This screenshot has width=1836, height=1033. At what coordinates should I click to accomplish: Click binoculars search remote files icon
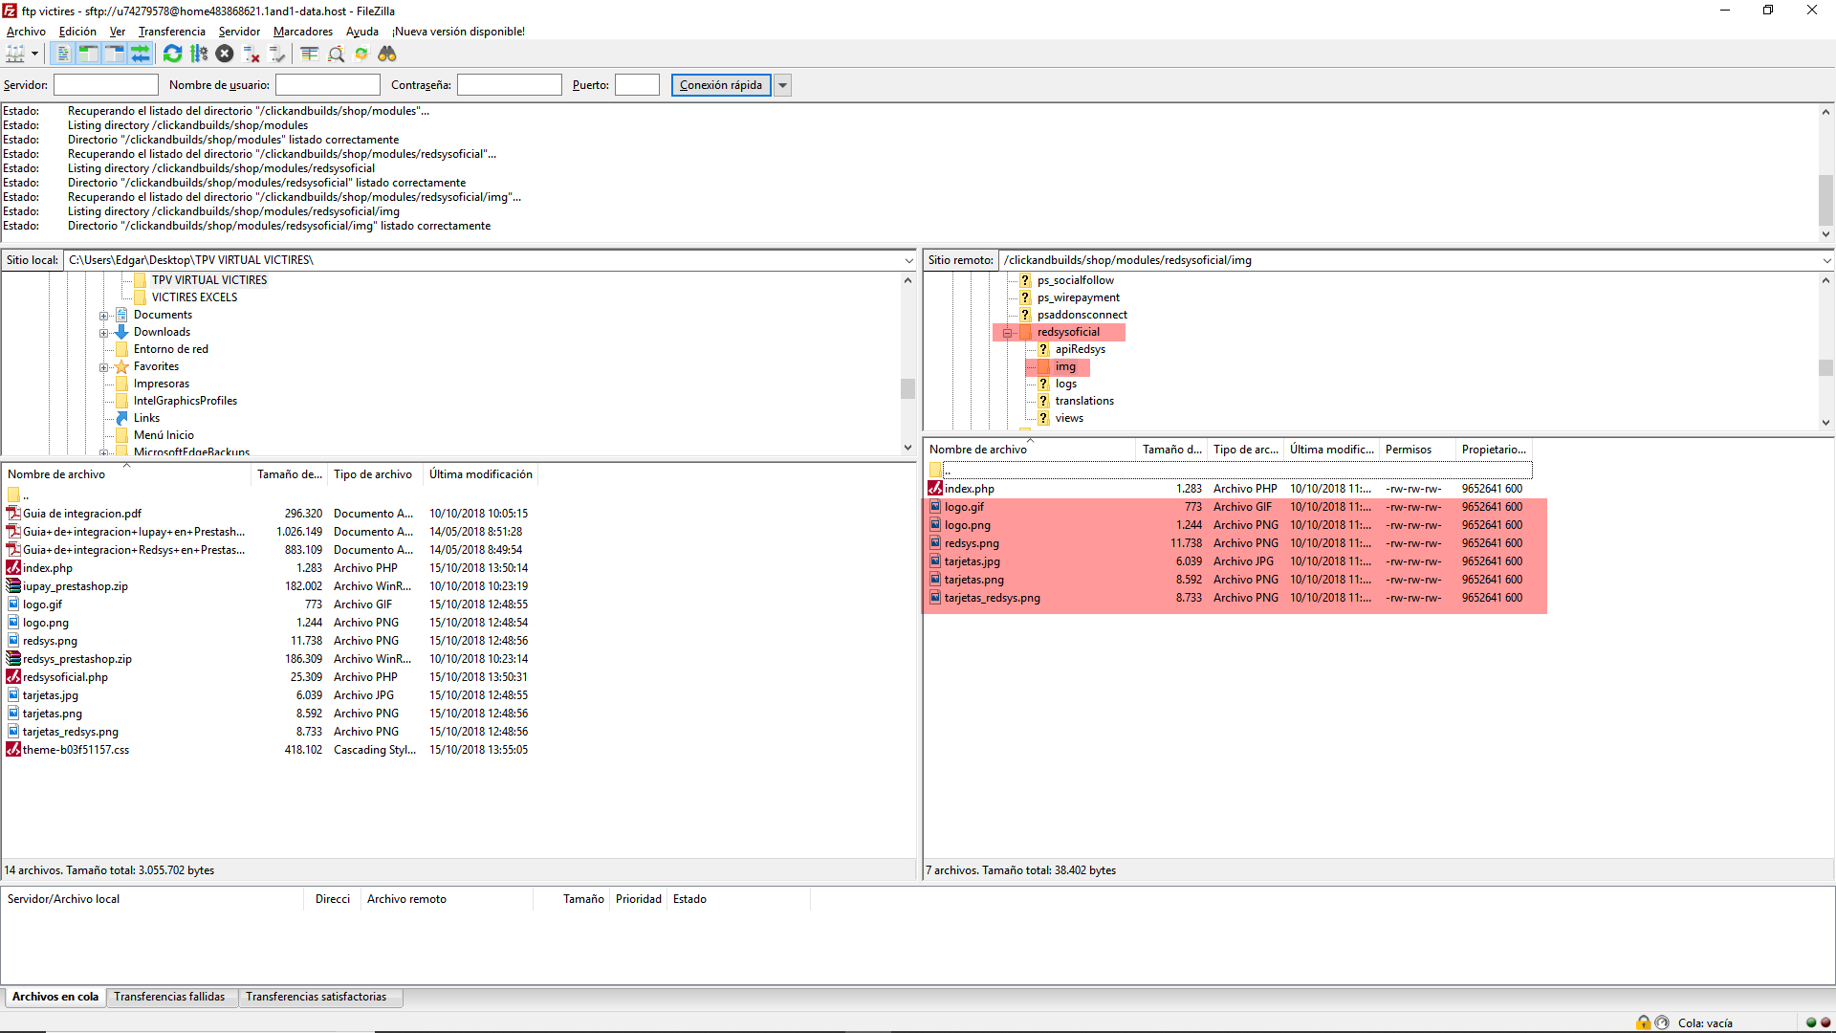point(387,55)
